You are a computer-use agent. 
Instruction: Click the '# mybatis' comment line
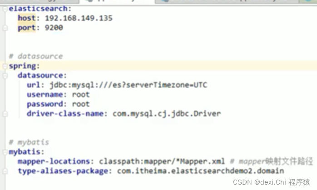point(29,142)
